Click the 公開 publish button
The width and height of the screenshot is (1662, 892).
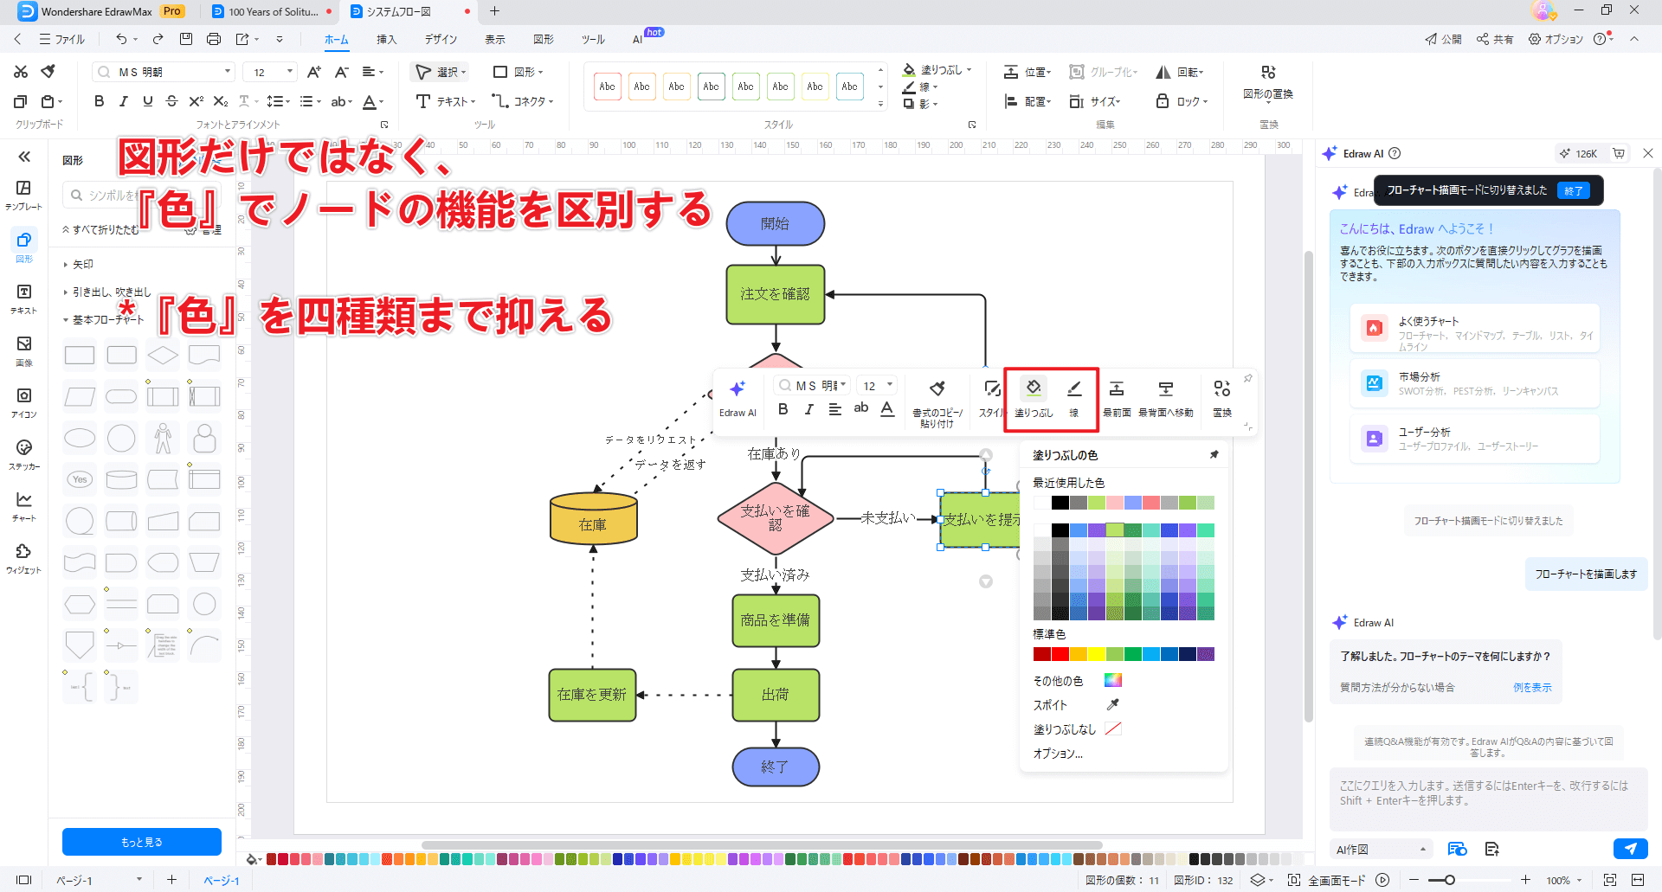(x=1443, y=39)
